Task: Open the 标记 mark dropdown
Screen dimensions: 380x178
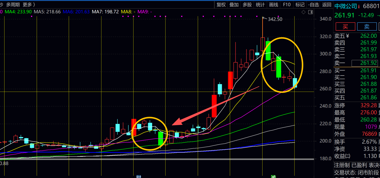Action: click(x=300, y=5)
